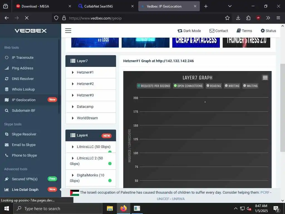Open Firefox View button
Image resolution: width=285 pixels, height=214 pixels.
[x=6, y=6]
